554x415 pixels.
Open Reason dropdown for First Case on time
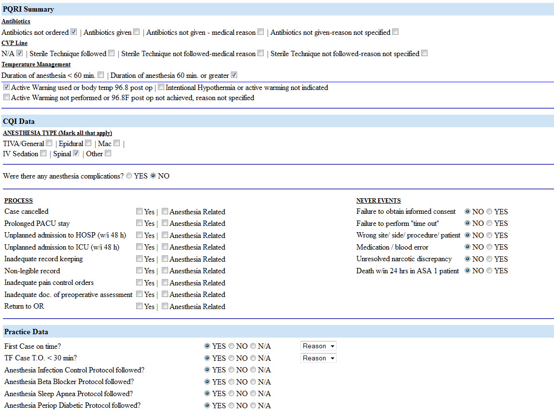tap(318, 346)
